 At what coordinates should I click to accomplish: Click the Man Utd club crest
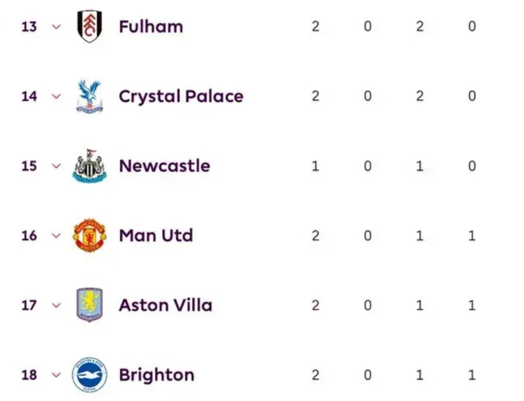point(90,236)
